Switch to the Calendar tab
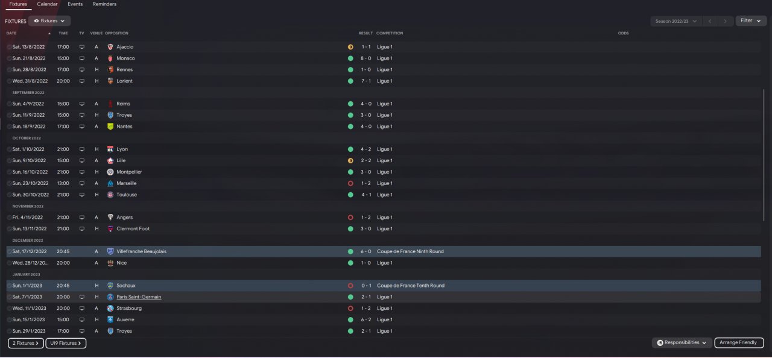This screenshot has height=358, width=772. point(48,4)
